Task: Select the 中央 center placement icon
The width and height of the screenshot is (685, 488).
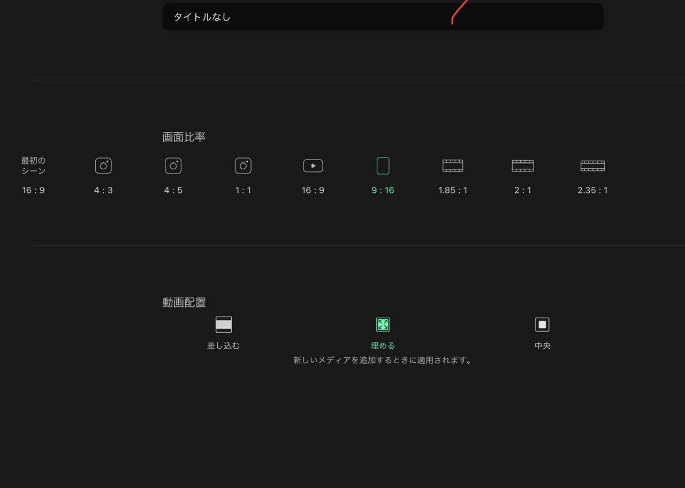Action: click(x=542, y=325)
